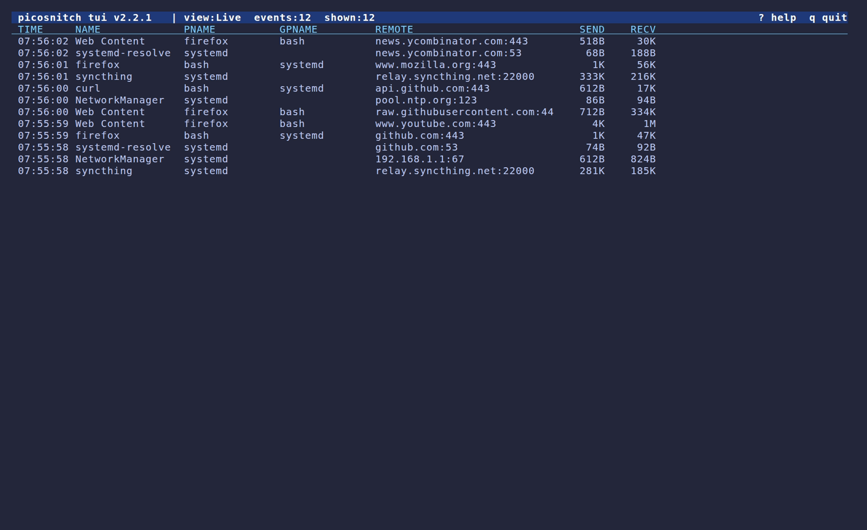The height and width of the screenshot is (530, 867).
Task: Sort by the SEND column header
Action: (592, 29)
